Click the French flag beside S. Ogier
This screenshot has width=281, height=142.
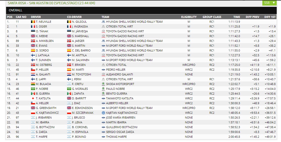(x=33, y=26)
